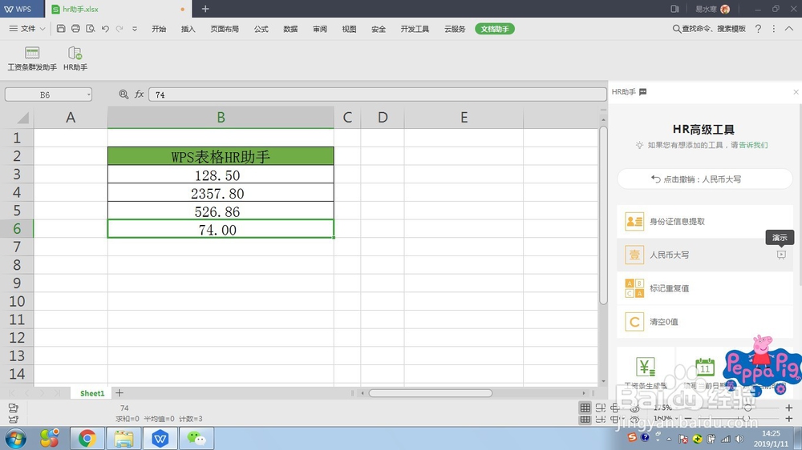Click the Save icon in quick toolbar

pyautogui.click(x=61, y=29)
